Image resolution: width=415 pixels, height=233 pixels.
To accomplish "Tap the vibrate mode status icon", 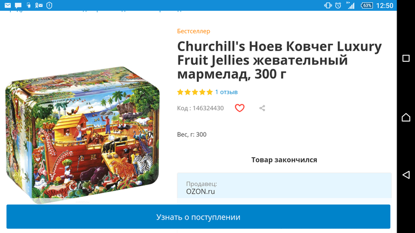I will [x=328, y=5].
